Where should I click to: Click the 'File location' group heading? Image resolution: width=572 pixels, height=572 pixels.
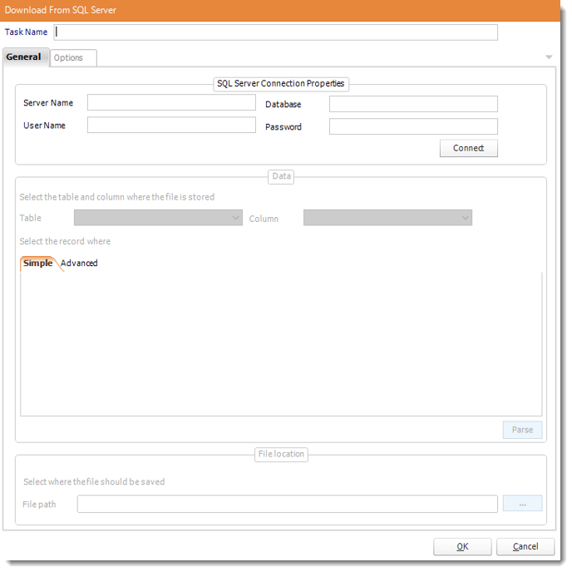tap(281, 454)
